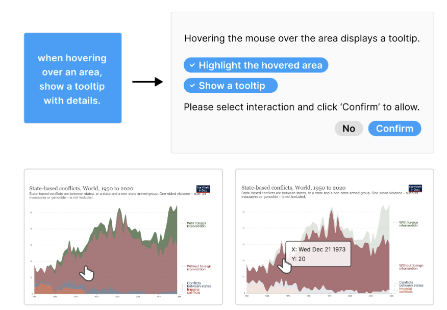Click 'Conflicts between states' label in left chart

[199, 285]
